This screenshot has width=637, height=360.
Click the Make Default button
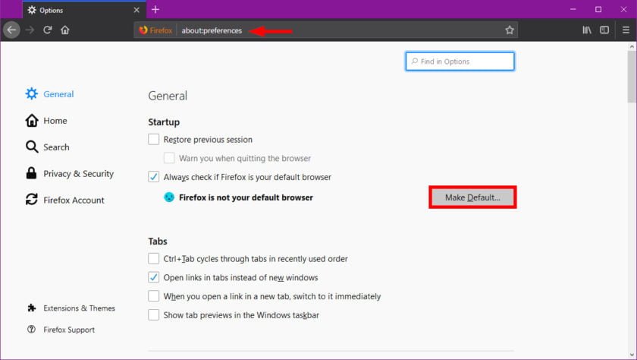click(472, 197)
